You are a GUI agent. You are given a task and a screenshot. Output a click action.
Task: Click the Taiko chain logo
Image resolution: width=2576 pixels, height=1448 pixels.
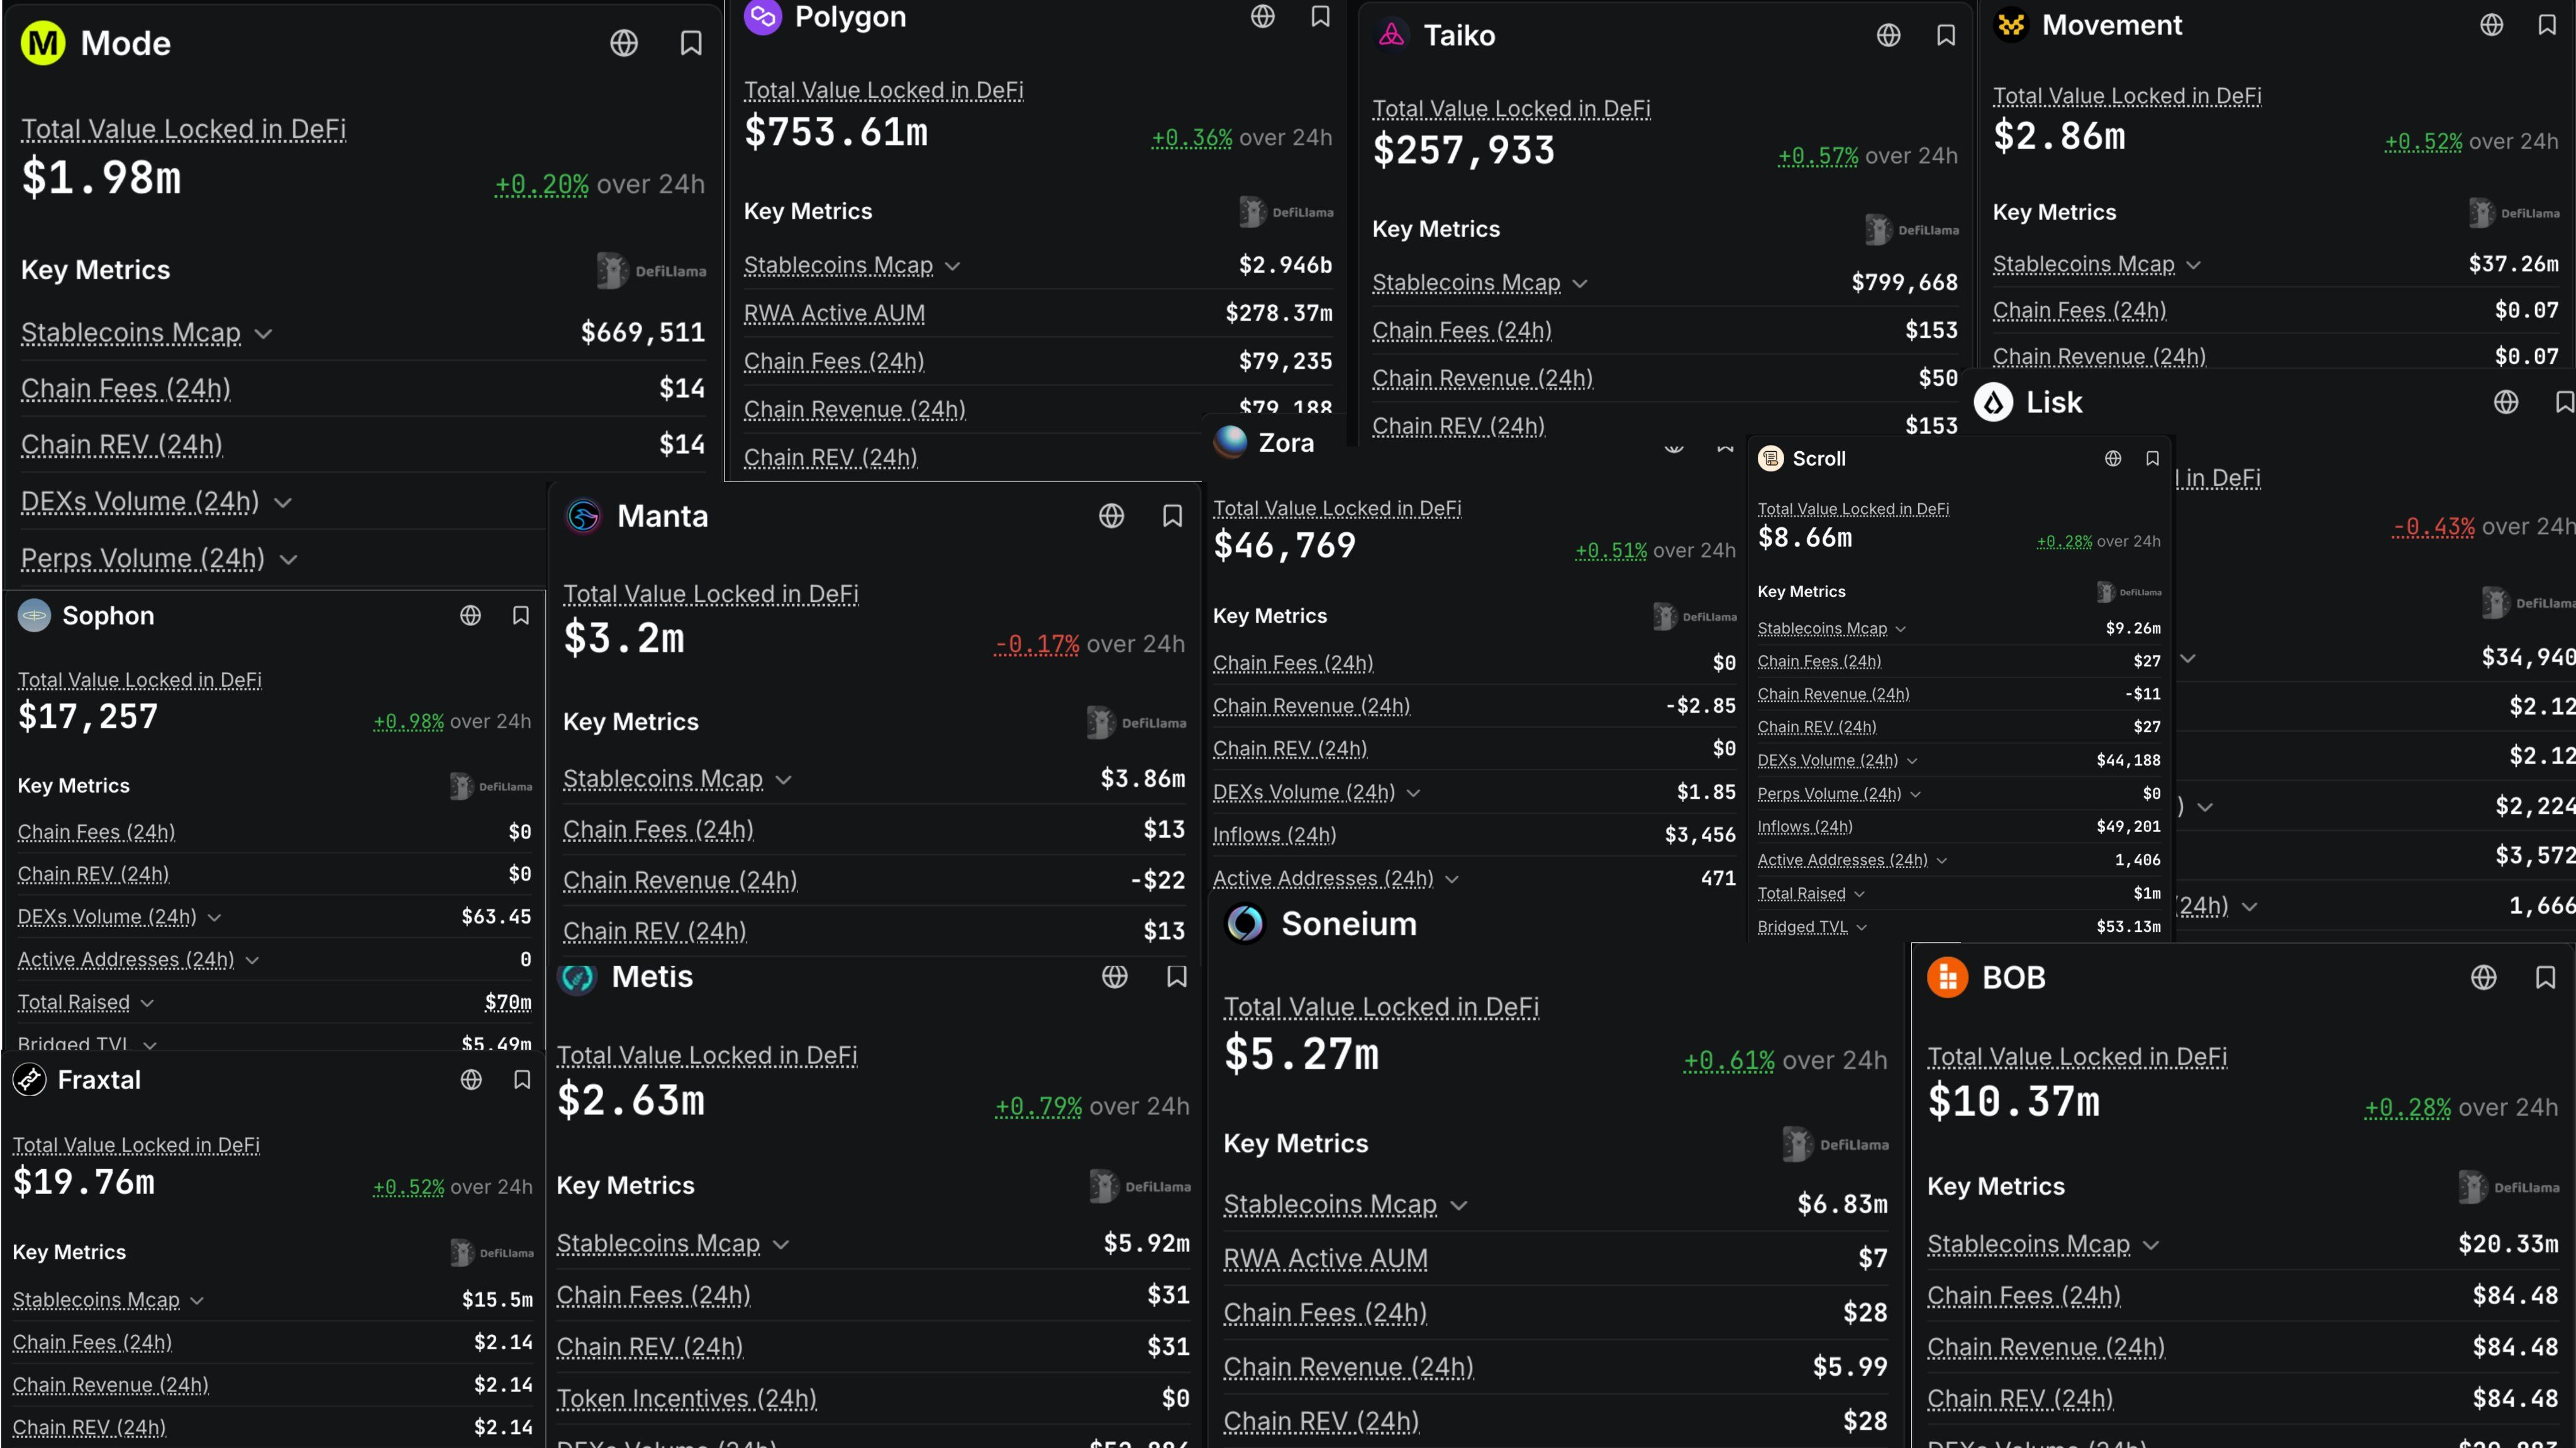[1392, 35]
